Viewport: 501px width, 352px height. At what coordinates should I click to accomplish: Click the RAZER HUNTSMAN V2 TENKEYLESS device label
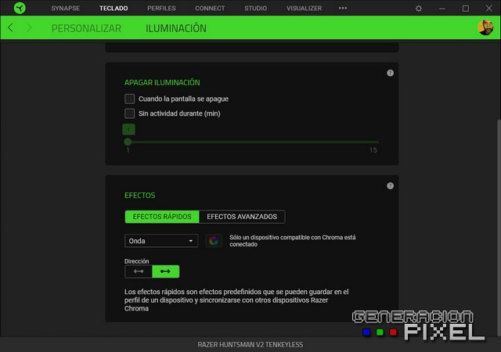pos(250,345)
